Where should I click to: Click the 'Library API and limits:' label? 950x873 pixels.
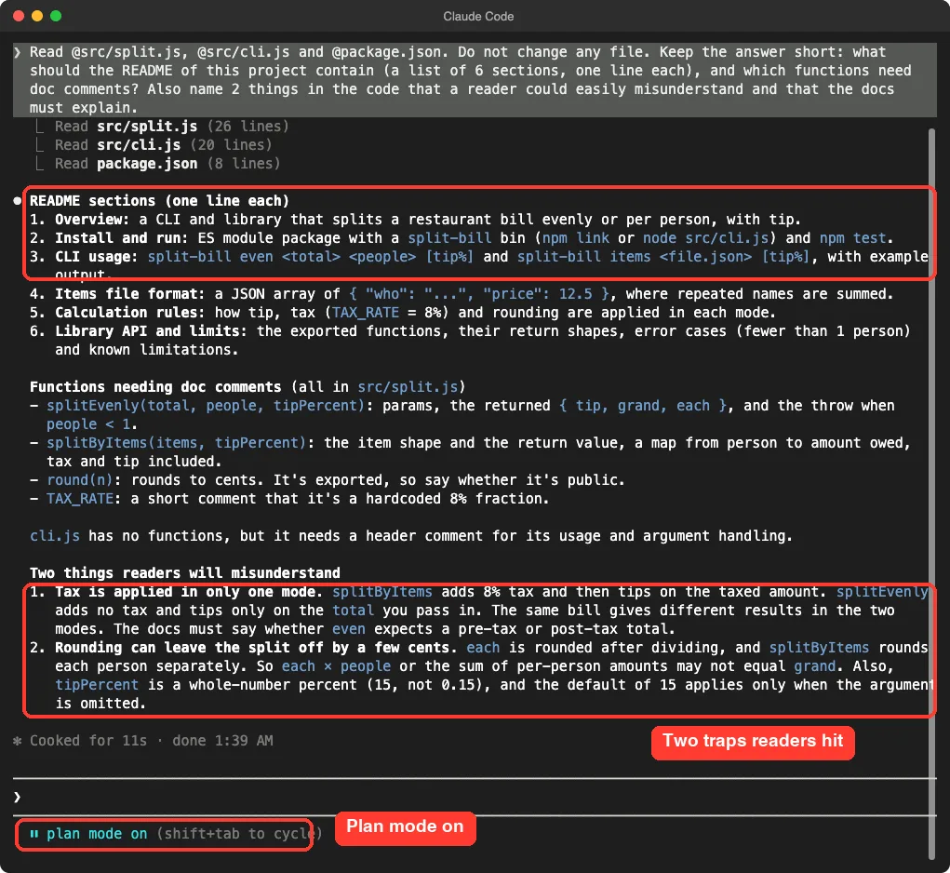tap(151, 331)
